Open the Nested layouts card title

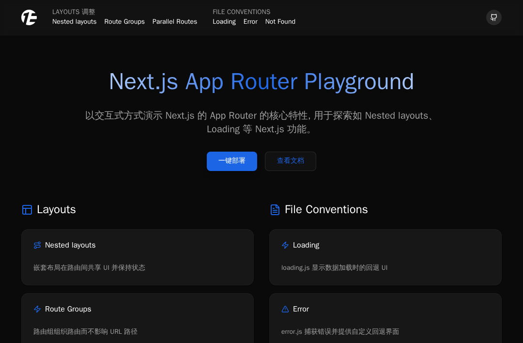click(x=70, y=245)
